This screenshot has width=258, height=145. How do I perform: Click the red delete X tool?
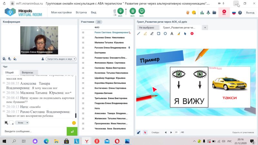tap(192, 34)
